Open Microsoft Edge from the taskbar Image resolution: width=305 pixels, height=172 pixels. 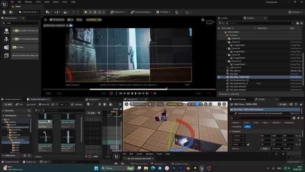pos(153,168)
